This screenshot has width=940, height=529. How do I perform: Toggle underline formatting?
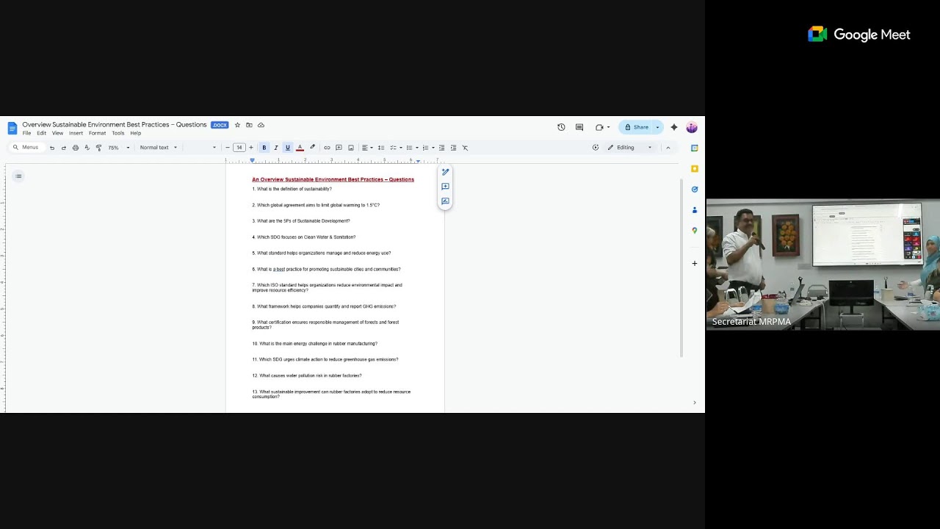pyautogui.click(x=288, y=148)
